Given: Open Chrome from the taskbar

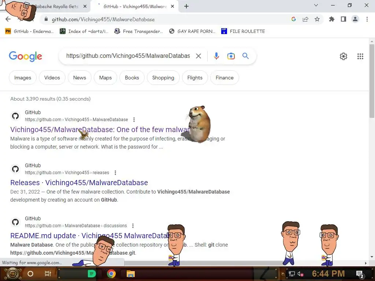Looking at the screenshot, I should tap(111, 274).
